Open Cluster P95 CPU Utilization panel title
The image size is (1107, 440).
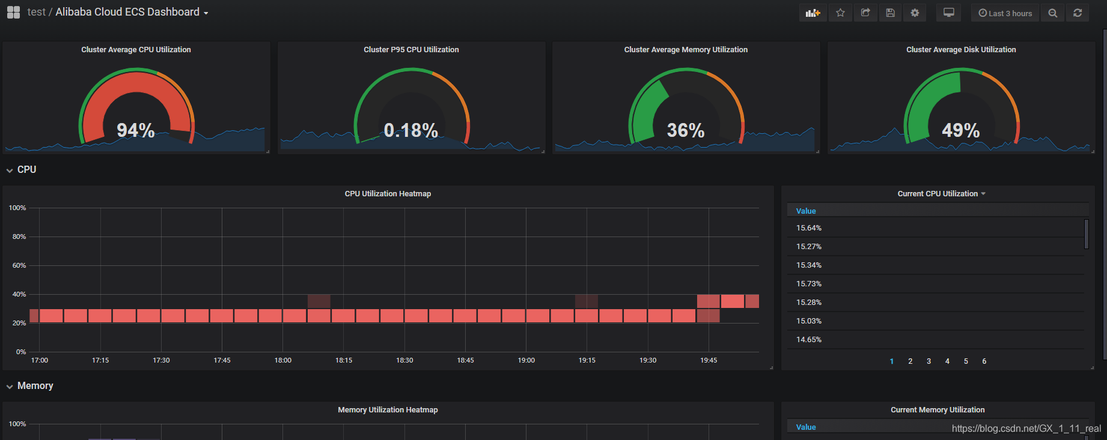(x=411, y=50)
